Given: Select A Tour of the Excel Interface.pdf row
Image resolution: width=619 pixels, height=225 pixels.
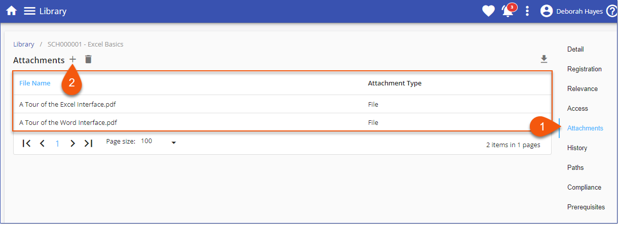Looking at the screenshot, I should [68, 105].
